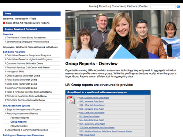Open Office Success Skills with Demo
Screen dimensions: 183x137
point(23,76)
